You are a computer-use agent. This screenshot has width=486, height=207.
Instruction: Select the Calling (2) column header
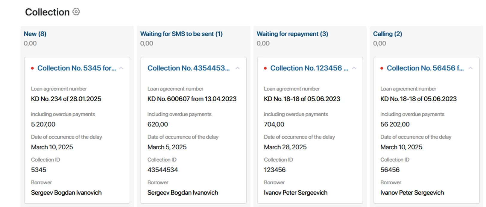pyautogui.click(x=388, y=34)
